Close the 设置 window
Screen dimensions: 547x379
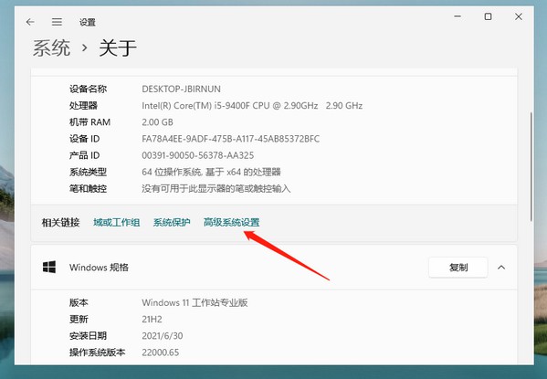tap(519, 16)
